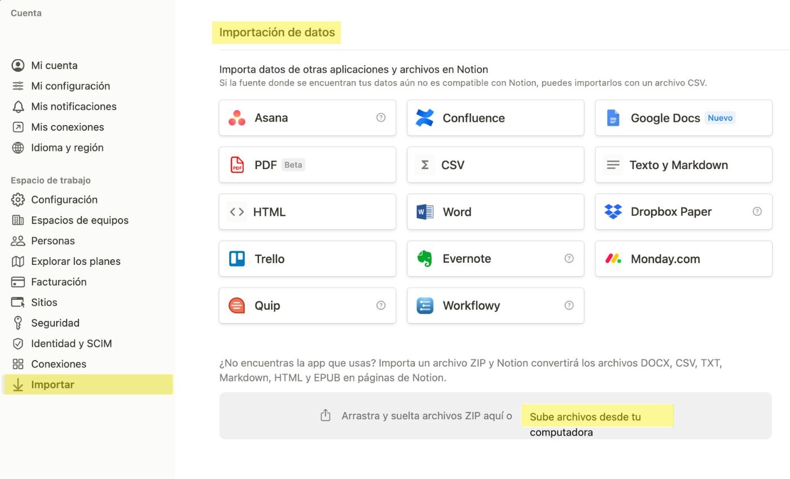Screen dimensions: 790x479
Task: Click the Importar download arrow icon
Action: click(18, 384)
